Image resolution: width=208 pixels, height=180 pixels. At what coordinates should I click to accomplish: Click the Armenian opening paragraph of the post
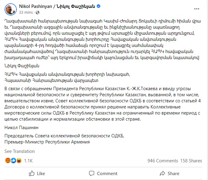pos(102,39)
